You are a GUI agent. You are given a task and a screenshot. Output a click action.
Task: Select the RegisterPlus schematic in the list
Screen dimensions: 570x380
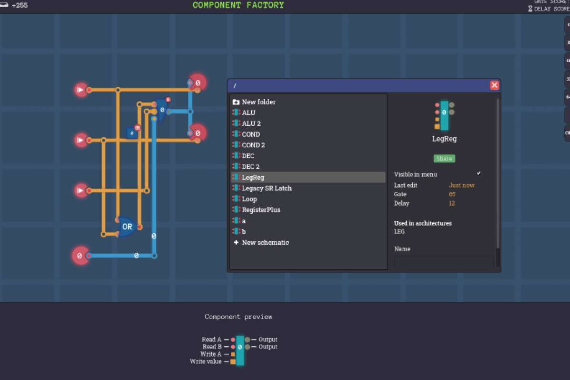[x=260, y=209]
